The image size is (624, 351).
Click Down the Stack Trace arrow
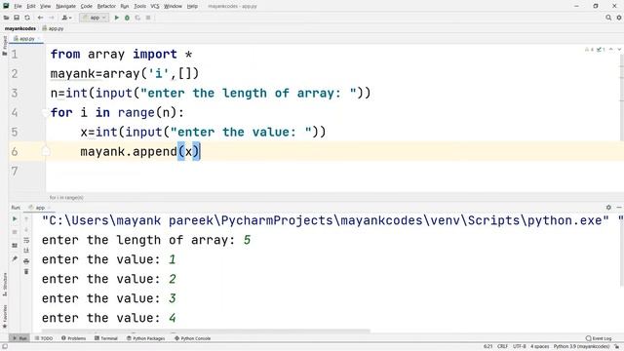coord(26,230)
